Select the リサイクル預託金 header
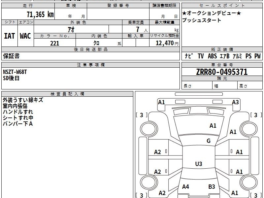The height and width of the screenshot is (198, 264). (164, 36)
